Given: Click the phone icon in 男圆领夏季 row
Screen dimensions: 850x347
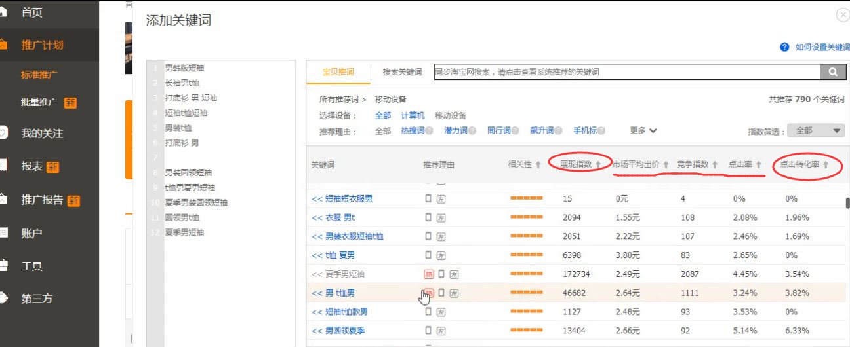Looking at the screenshot, I should (428, 331).
